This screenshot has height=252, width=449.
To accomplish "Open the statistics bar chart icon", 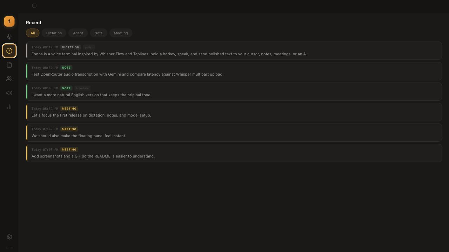I will coord(9,107).
